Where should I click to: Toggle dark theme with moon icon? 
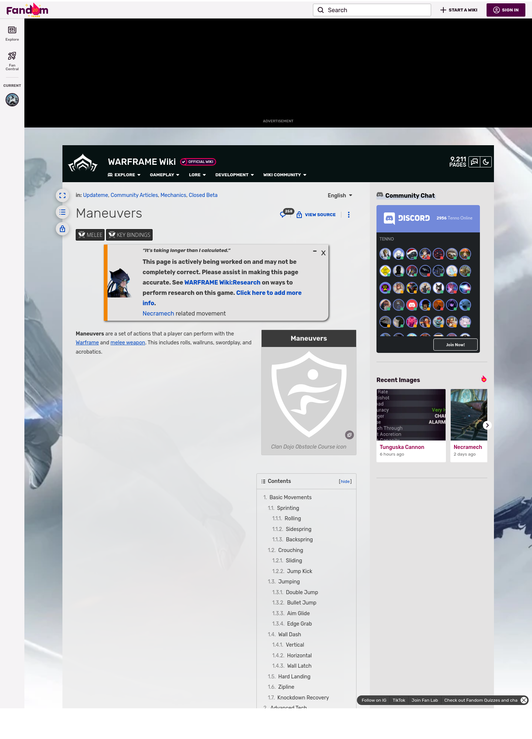(x=486, y=162)
